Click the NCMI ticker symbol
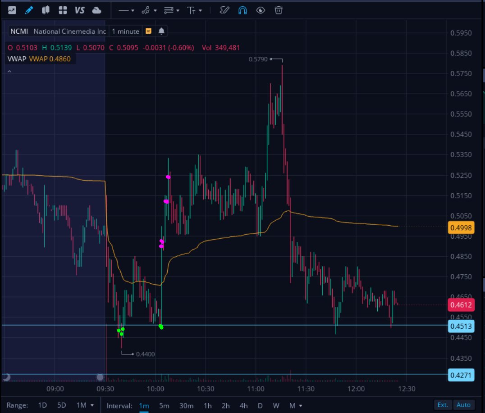485x413 pixels. pyautogui.click(x=19, y=31)
